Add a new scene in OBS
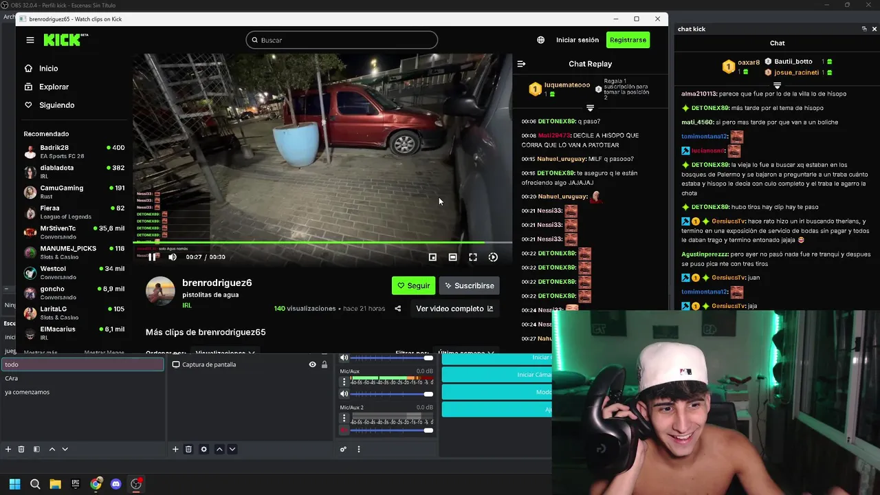 (x=8, y=449)
